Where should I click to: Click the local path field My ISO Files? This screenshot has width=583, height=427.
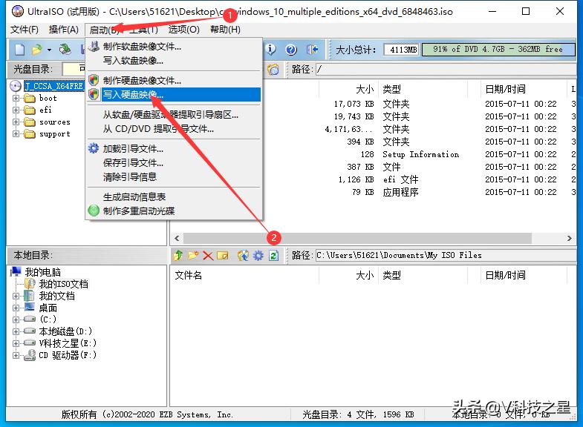tap(446, 255)
